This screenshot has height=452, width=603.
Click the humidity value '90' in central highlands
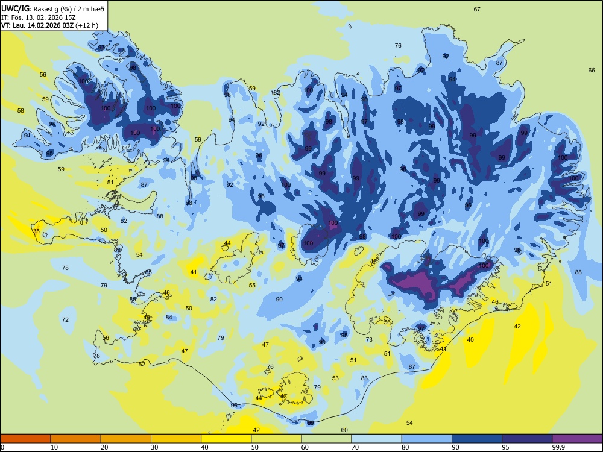point(279,299)
